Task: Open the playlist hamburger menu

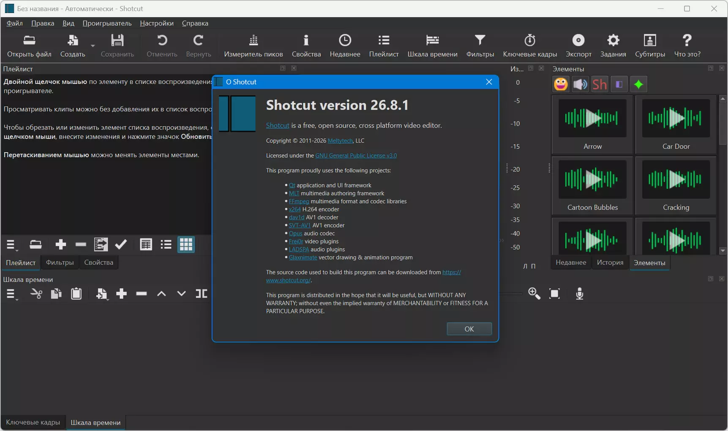Action: coord(11,245)
